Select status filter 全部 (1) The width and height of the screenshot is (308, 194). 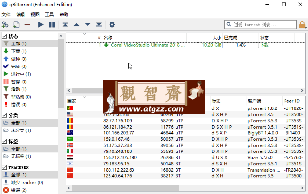30,43
